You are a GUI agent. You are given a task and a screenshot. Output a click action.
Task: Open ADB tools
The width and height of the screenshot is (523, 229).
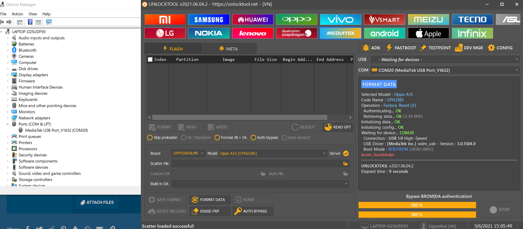[371, 48]
